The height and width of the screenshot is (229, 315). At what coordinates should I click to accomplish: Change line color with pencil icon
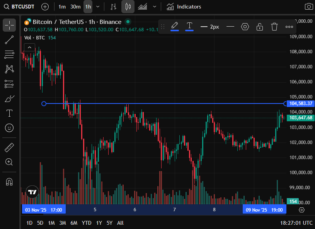(175, 26)
